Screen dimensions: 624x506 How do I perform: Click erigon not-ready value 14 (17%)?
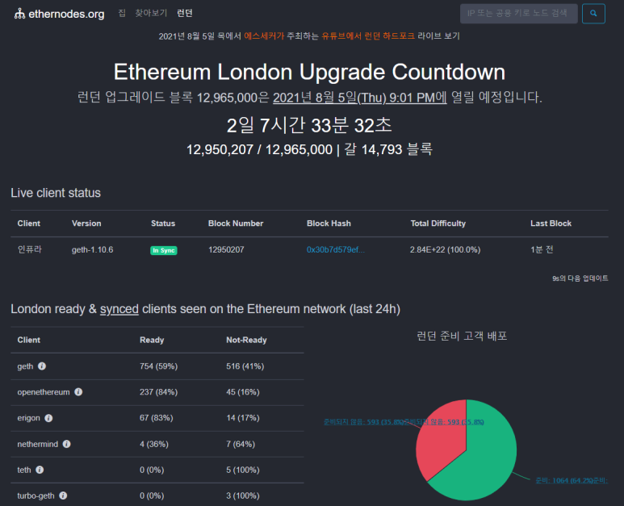click(x=243, y=418)
